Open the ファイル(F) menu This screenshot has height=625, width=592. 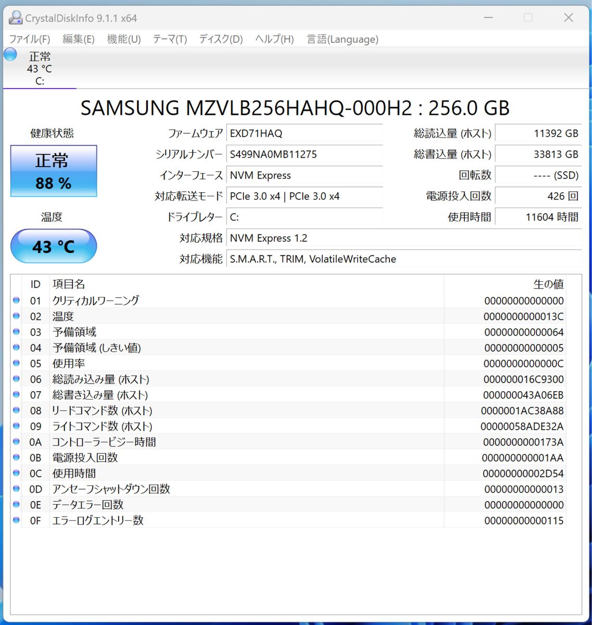click(30, 39)
